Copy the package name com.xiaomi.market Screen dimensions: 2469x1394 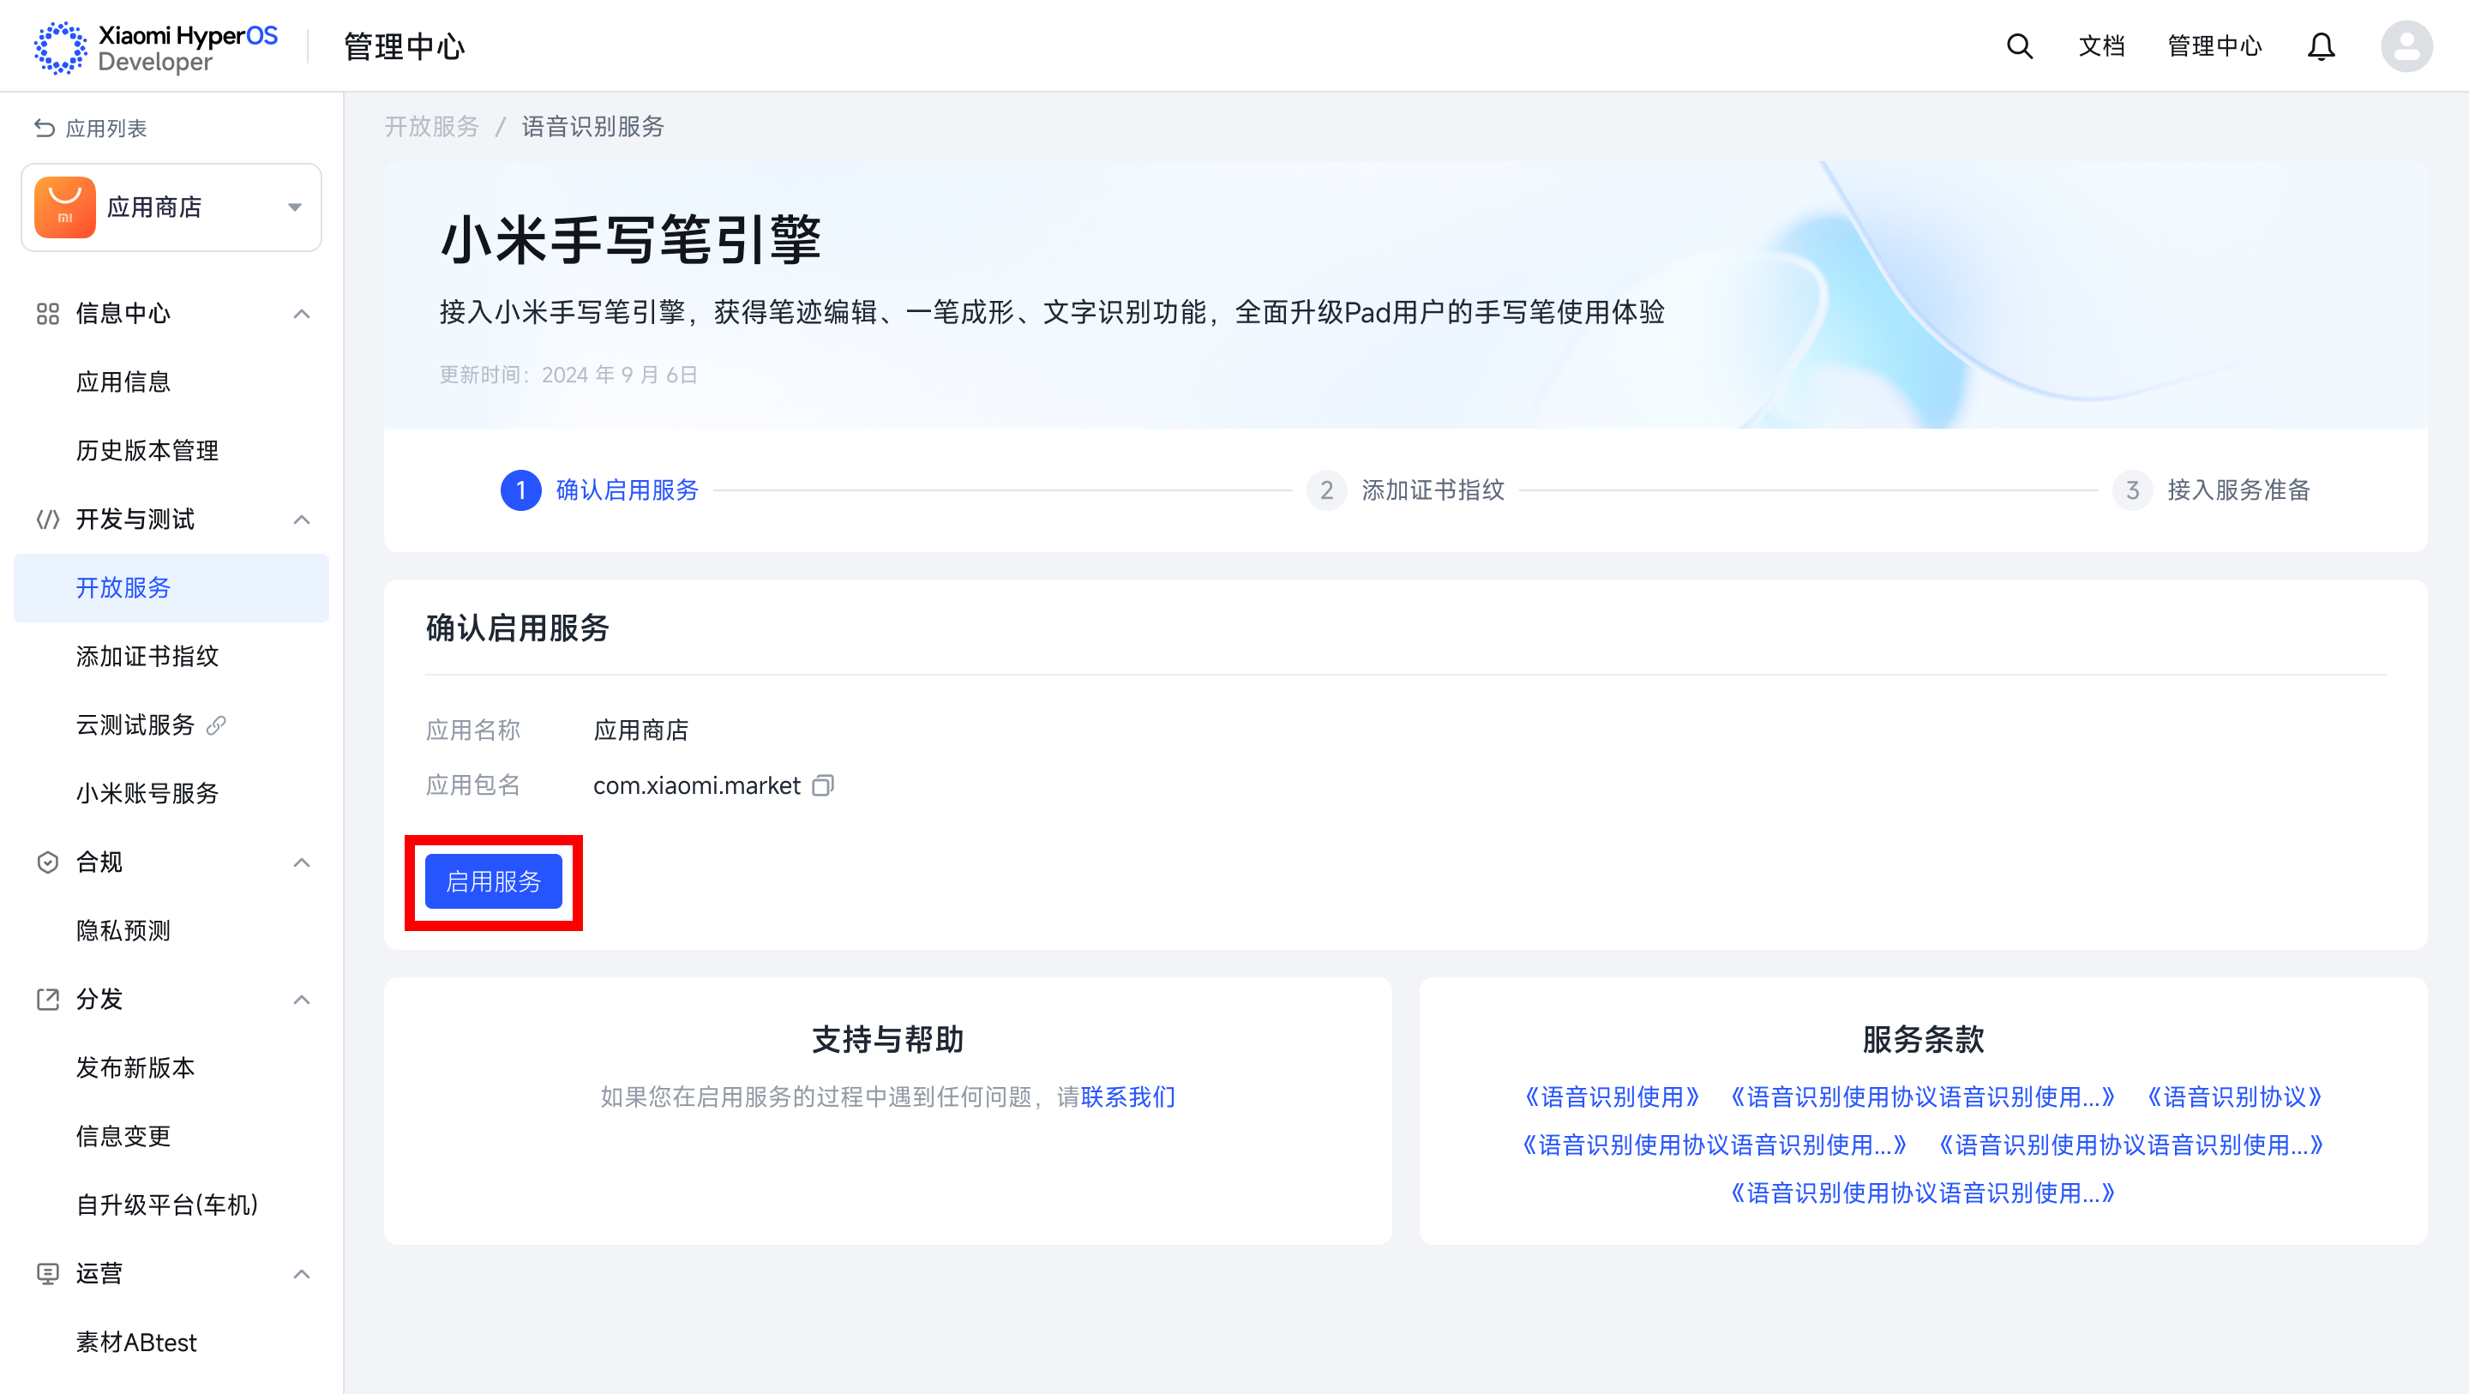[x=822, y=785]
